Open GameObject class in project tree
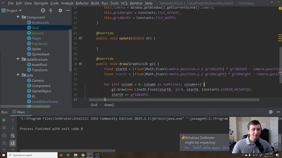 (41, 91)
